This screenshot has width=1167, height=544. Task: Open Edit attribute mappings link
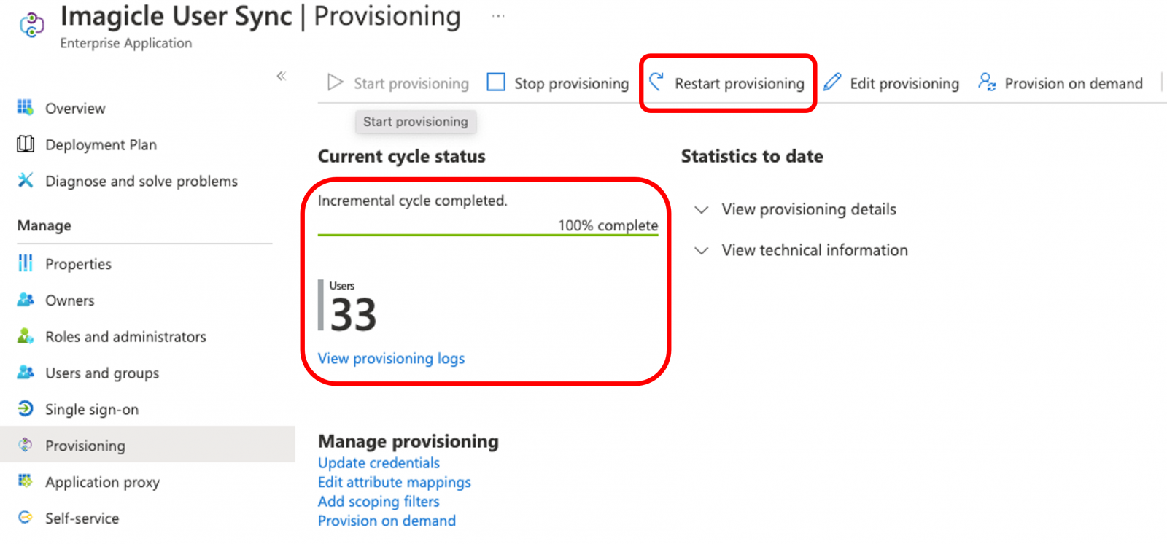pyautogui.click(x=394, y=482)
